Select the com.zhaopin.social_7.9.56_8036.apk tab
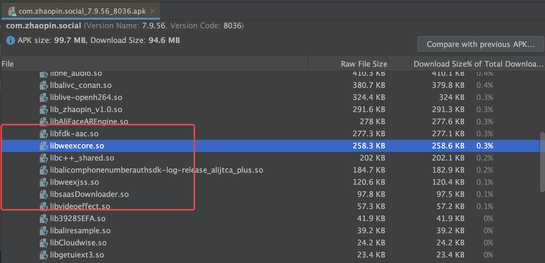 point(81,11)
